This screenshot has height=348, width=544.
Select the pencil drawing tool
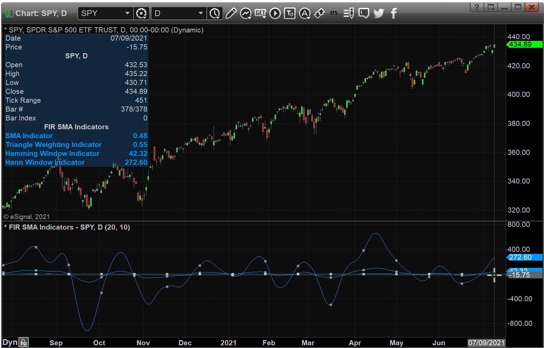click(x=231, y=13)
